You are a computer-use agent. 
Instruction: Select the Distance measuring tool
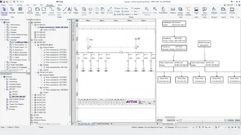(173, 10)
